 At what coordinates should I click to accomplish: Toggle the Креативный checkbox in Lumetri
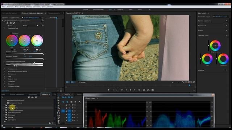point(226,26)
